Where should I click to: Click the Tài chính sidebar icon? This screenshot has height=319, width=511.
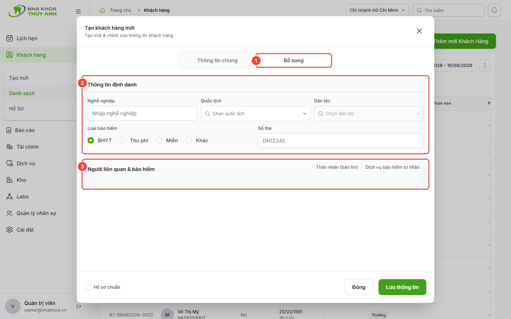point(10,147)
